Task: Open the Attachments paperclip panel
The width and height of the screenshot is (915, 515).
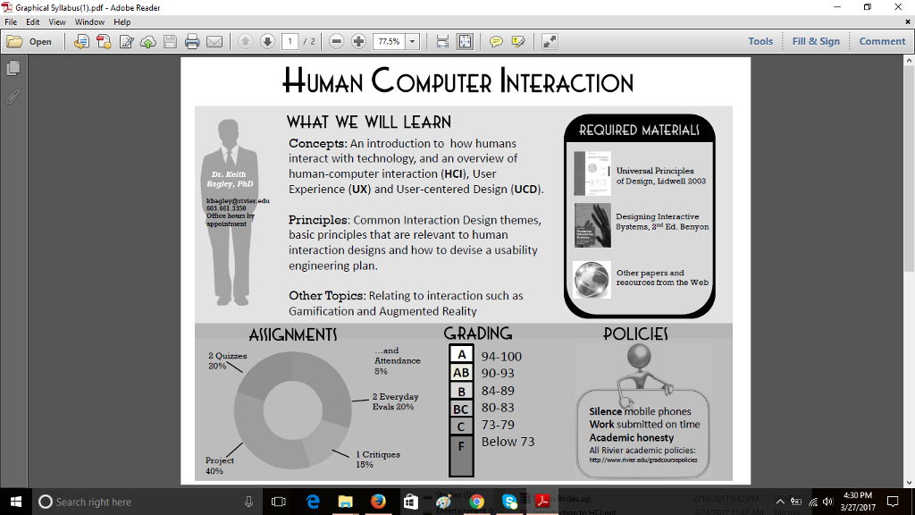Action: click(11, 97)
